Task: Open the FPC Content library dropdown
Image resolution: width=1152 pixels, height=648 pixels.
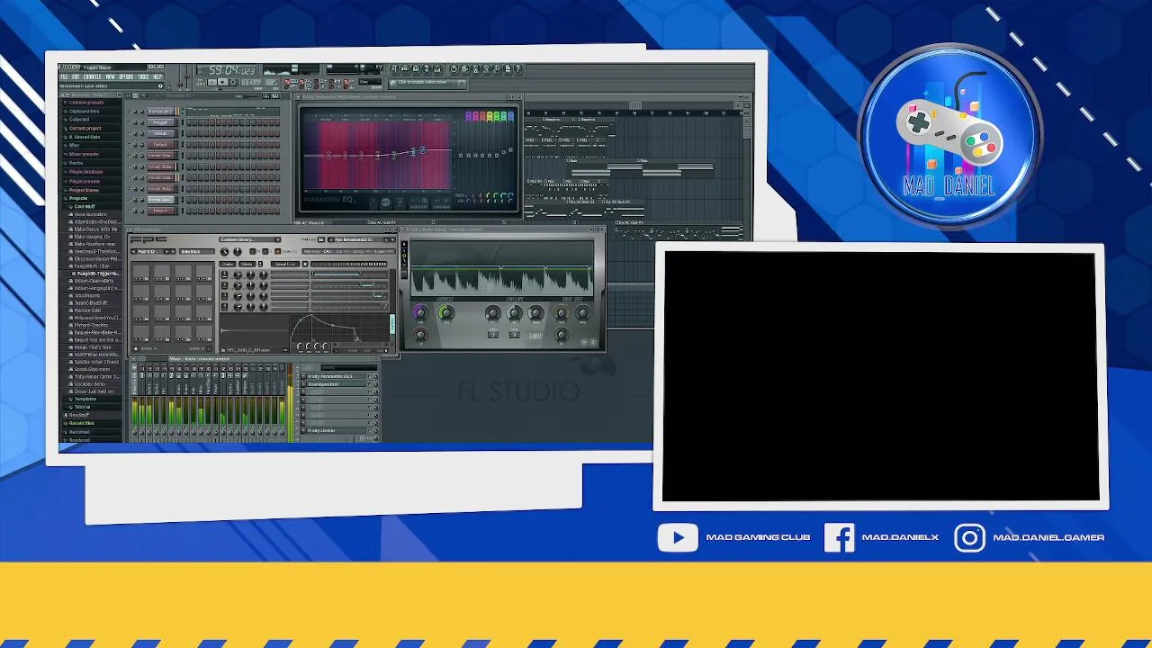Action: (x=250, y=239)
